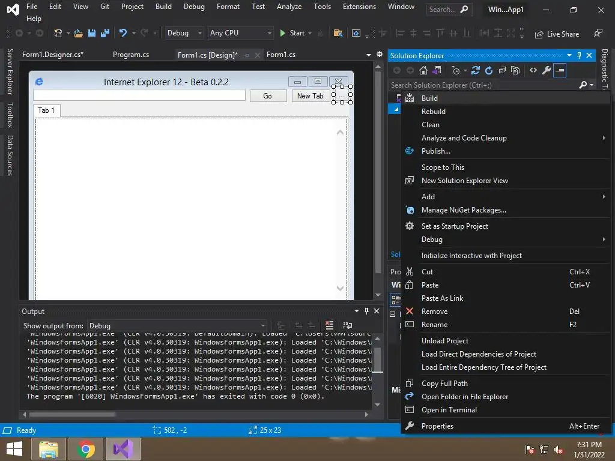615x461 pixels.
Task: Choose Manage NuGet Packages
Action: pyautogui.click(x=506, y=210)
